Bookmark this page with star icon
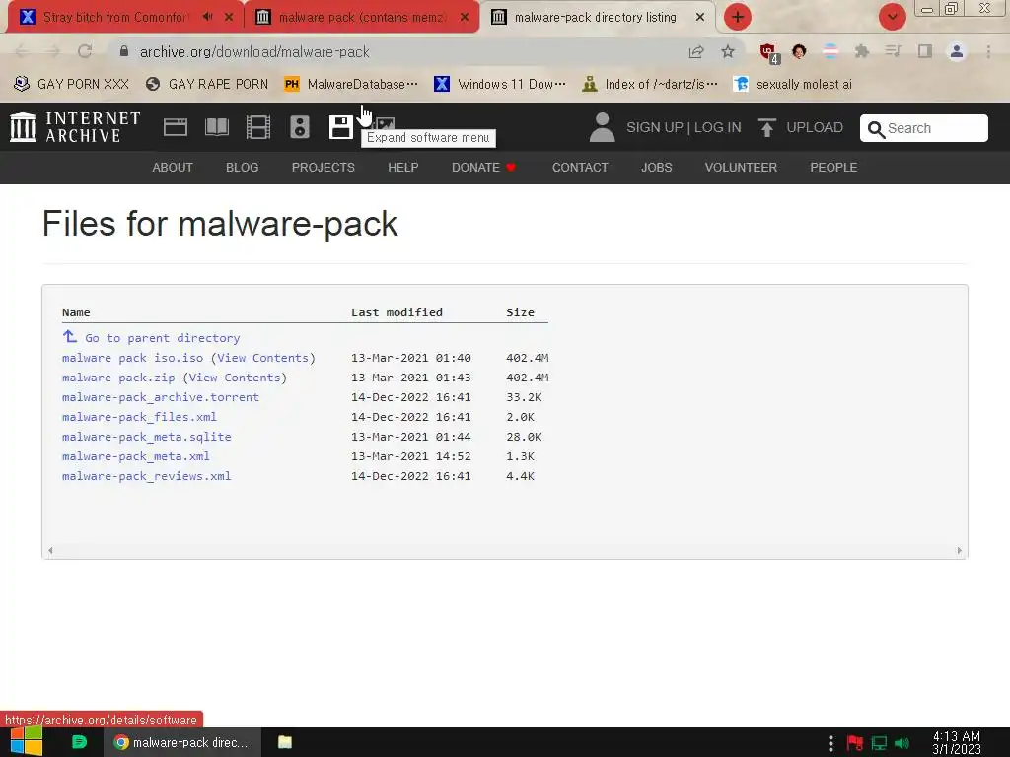This screenshot has width=1010, height=757. click(728, 51)
